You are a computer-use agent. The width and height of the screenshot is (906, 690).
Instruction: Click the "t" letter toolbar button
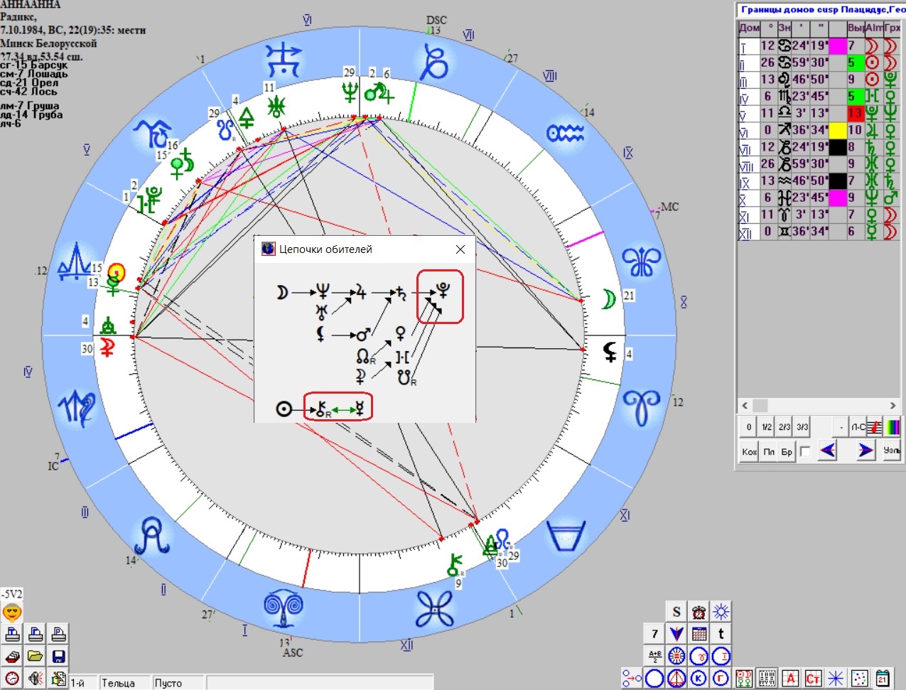pyautogui.click(x=721, y=634)
